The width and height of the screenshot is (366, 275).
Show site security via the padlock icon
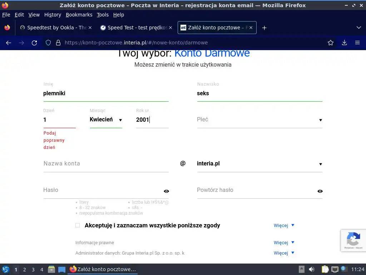tap(58, 43)
